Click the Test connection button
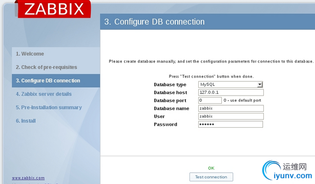Viewport: 315px width, 184px height. (211, 177)
